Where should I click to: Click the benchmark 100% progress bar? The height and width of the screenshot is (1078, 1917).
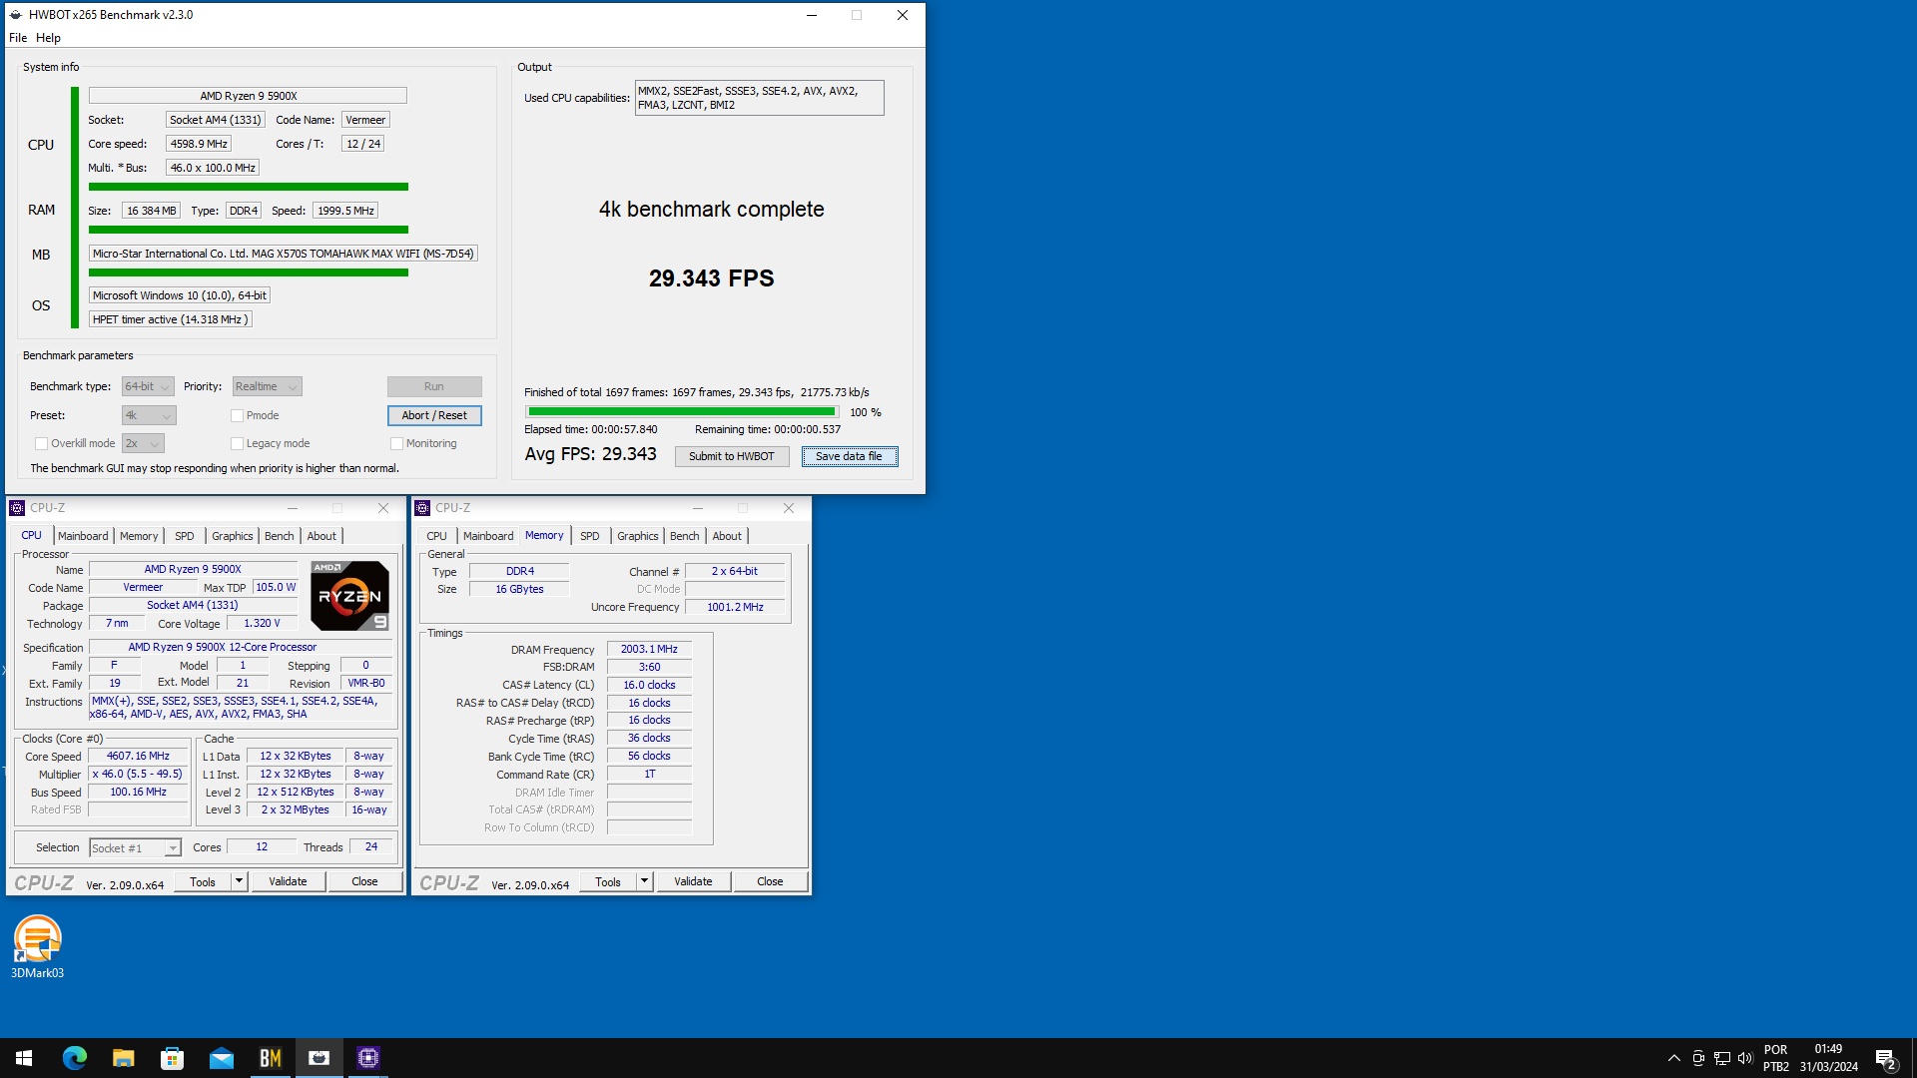point(682,412)
